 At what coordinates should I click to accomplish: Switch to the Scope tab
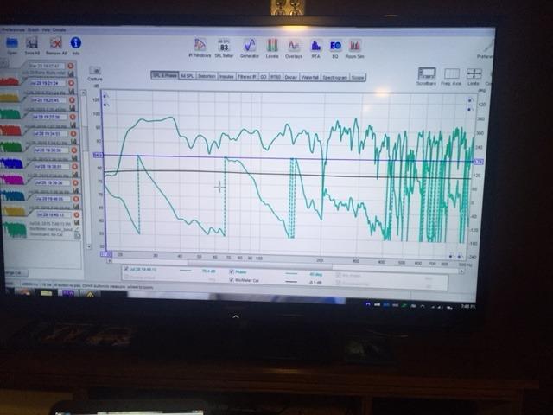point(357,78)
